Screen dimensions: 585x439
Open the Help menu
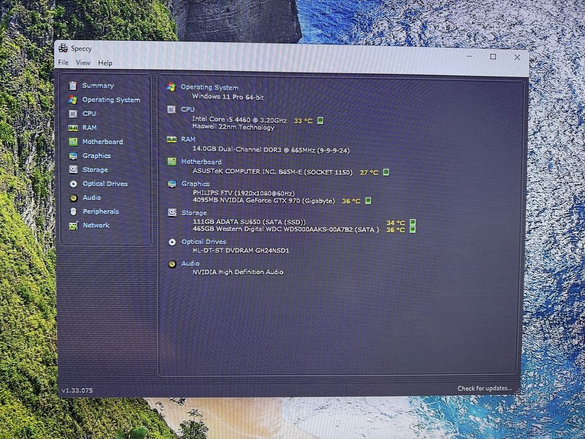coord(105,63)
